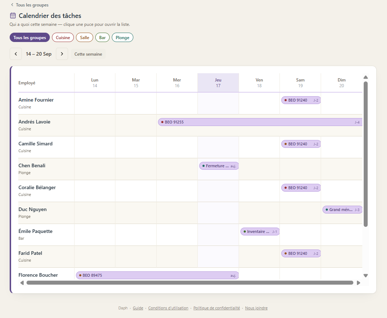Screen dimensions: 387x318
Task: Click the Sam 19 column header
Action: point(300,83)
